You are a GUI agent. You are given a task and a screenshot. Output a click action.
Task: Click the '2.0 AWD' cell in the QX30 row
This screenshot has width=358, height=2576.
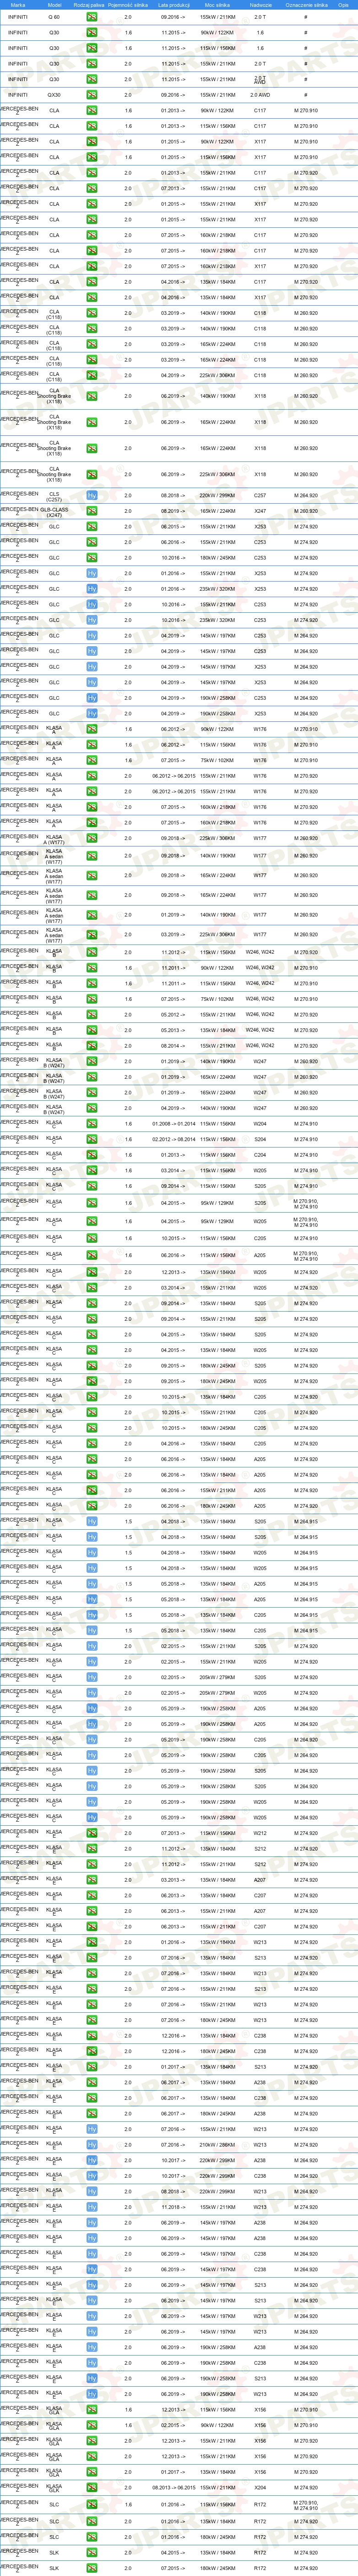pyautogui.click(x=260, y=95)
